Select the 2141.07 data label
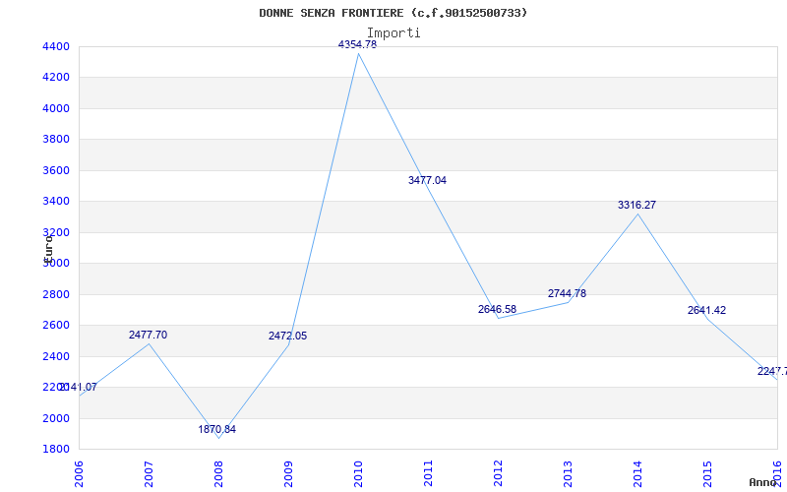The image size is (787, 492). tap(79, 387)
